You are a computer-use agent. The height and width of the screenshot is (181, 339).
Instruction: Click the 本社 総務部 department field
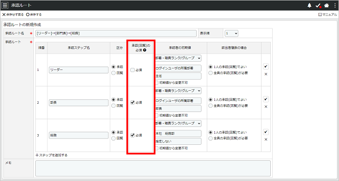(178, 133)
